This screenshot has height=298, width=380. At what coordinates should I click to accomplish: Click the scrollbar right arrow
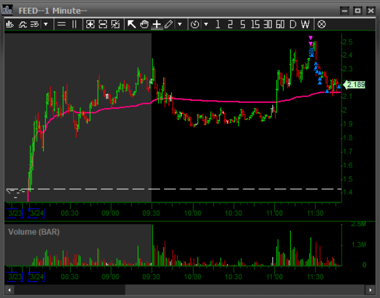click(371, 290)
